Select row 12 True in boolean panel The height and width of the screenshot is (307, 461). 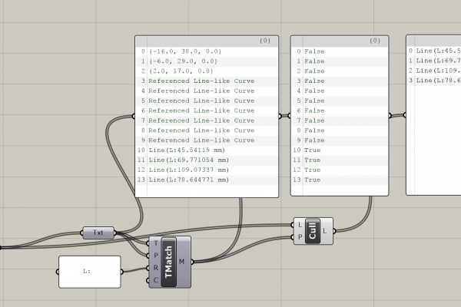pyautogui.click(x=340, y=170)
